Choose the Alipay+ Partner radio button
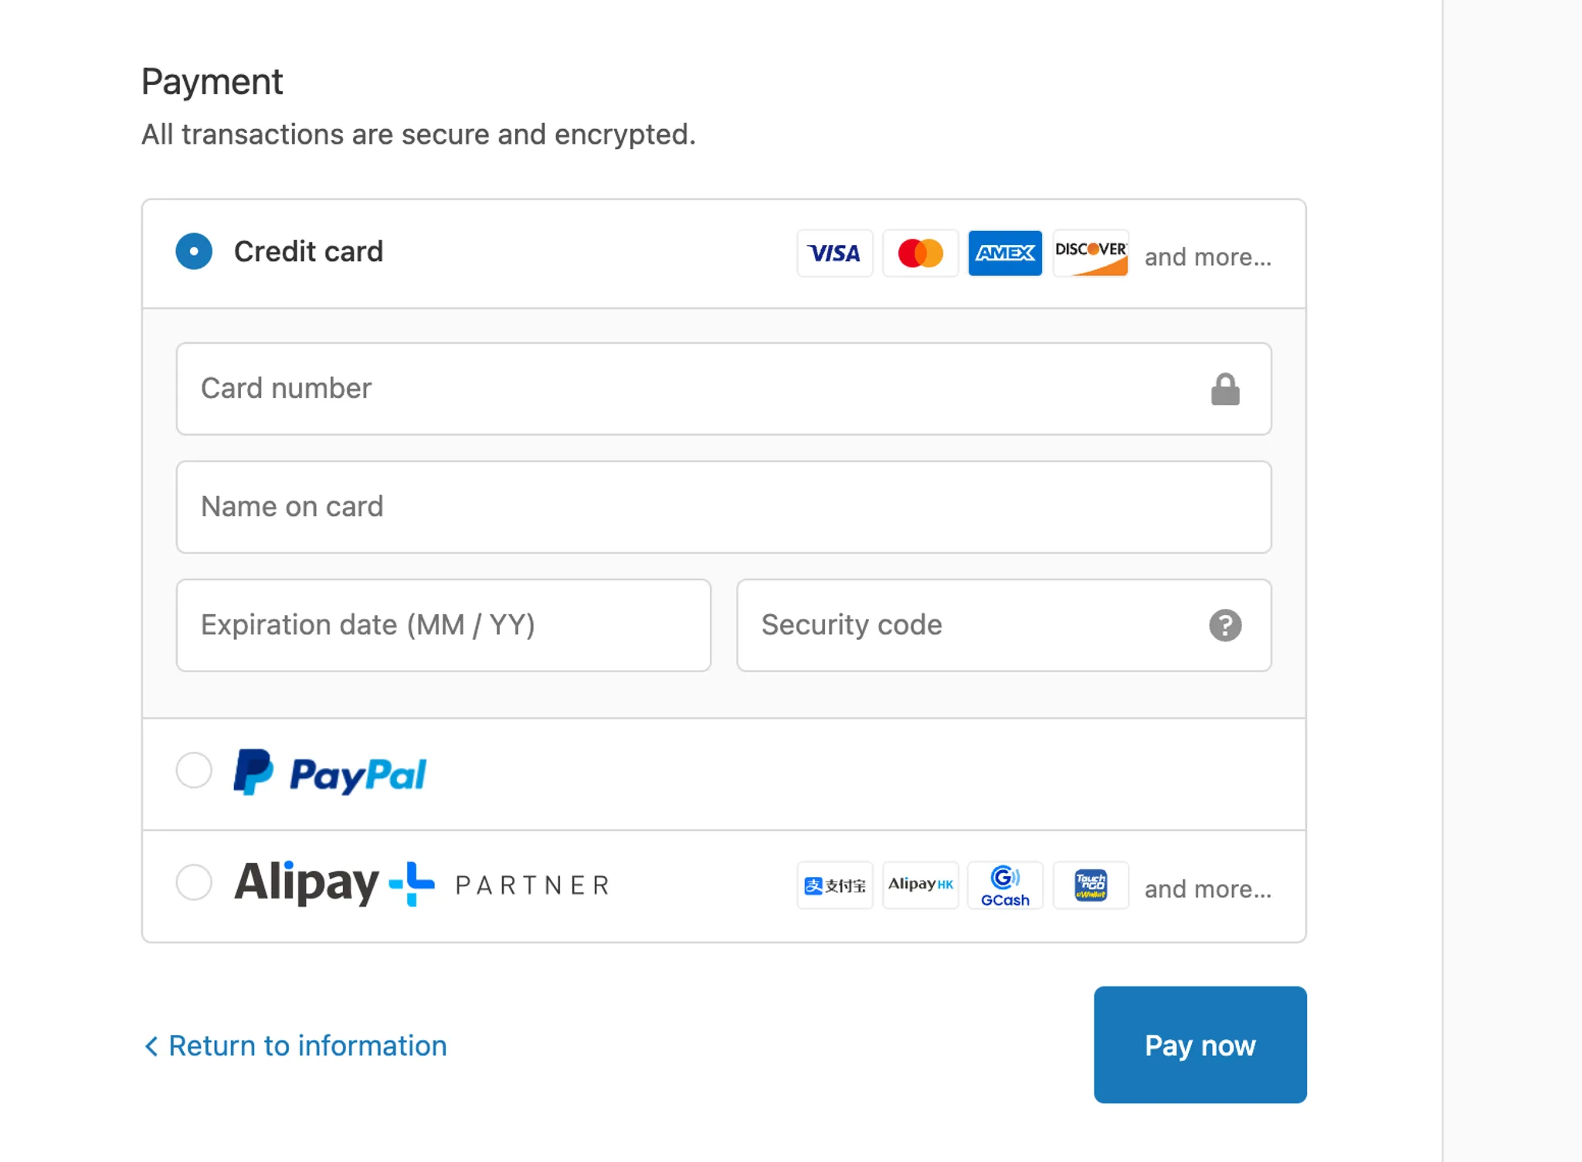 [194, 882]
